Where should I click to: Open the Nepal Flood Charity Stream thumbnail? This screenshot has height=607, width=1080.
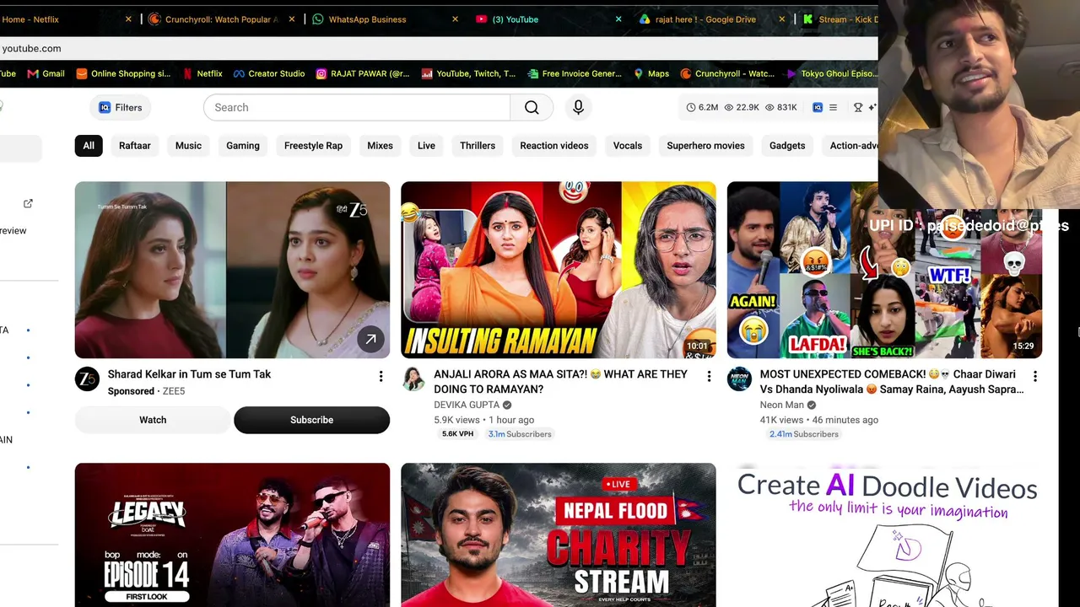pos(559,534)
